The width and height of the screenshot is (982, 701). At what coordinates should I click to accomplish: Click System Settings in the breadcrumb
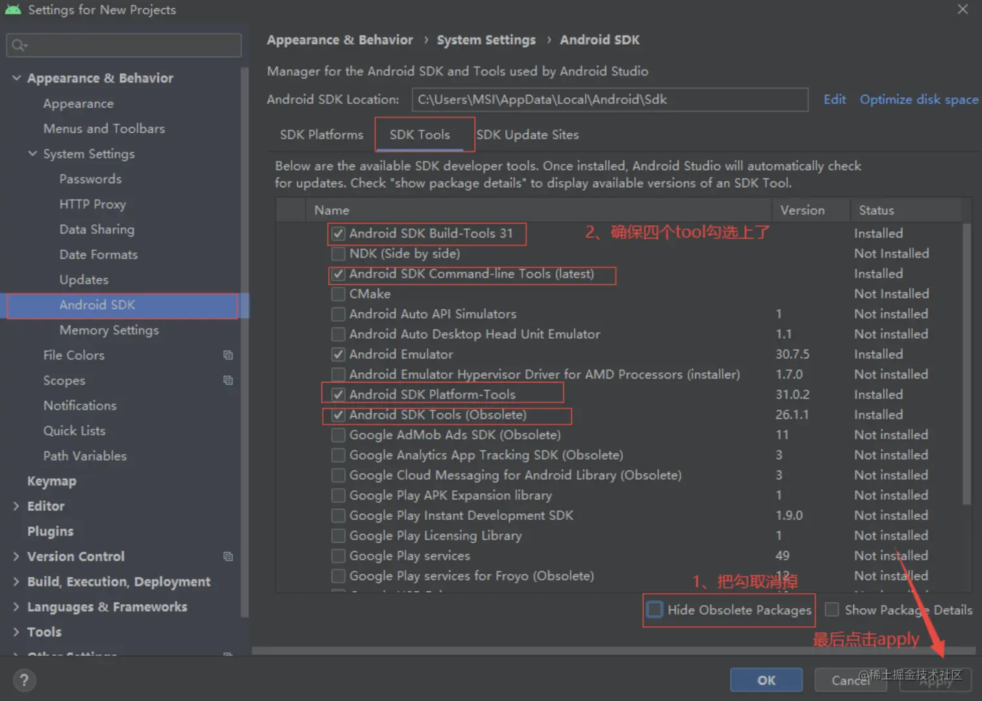(x=486, y=40)
